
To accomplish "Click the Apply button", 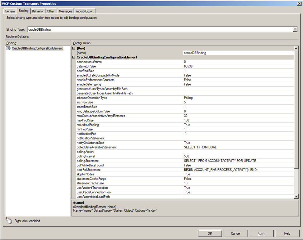I will click(261, 233).
